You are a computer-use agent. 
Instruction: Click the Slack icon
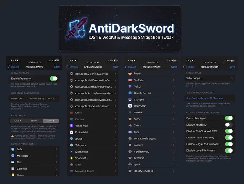[x=71, y=165]
